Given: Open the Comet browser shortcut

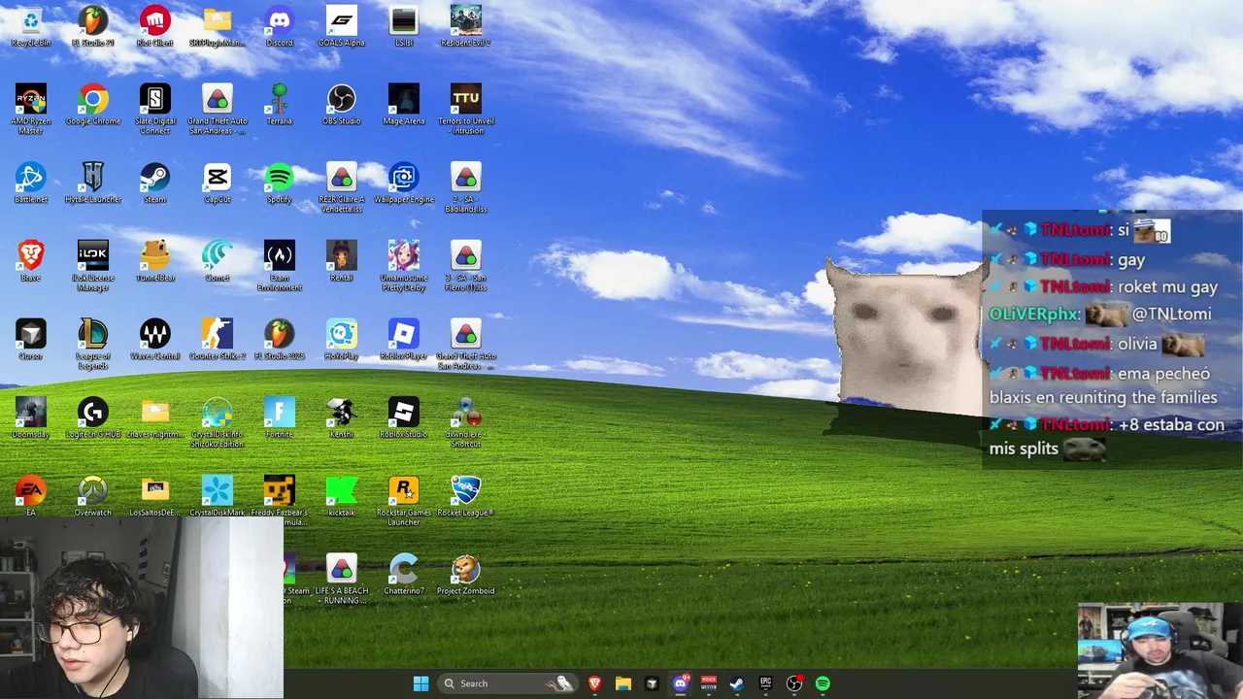Looking at the screenshot, I should tap(218, 261).
